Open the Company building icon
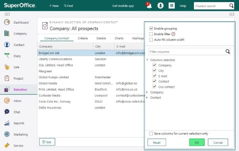The width and height of the screenshot is (239, 151). (7, 33)
